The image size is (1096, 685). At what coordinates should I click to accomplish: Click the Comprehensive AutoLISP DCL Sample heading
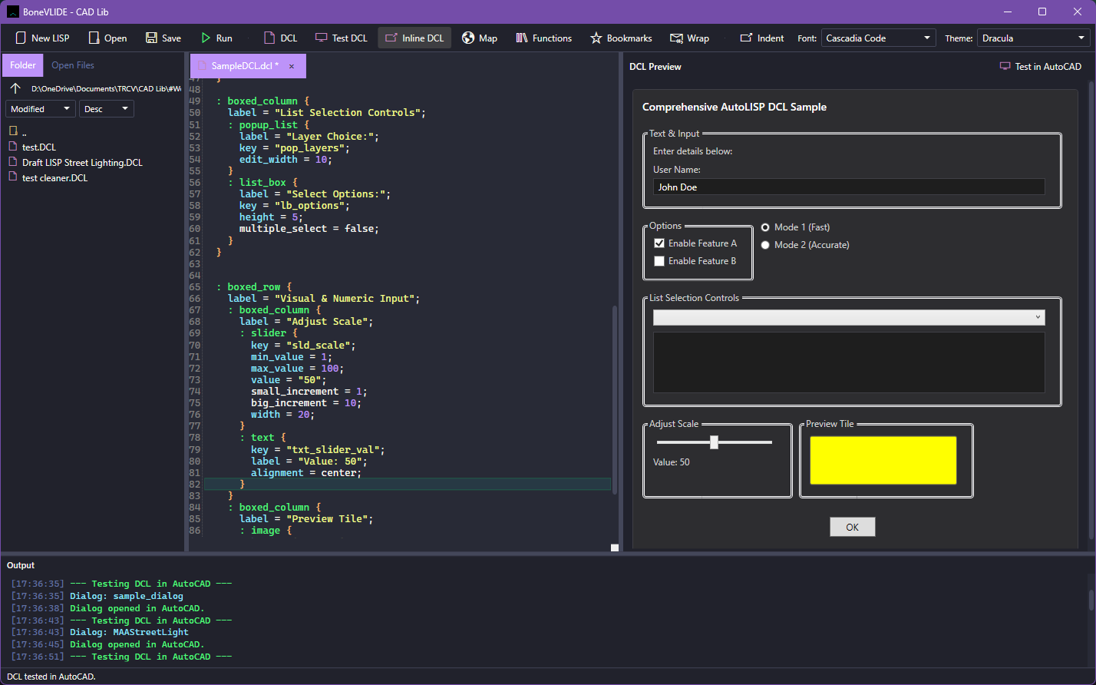click(x=735, y=107)
